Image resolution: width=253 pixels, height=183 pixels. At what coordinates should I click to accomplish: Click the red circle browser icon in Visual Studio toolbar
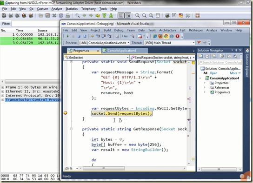click(x=177, y=36)
